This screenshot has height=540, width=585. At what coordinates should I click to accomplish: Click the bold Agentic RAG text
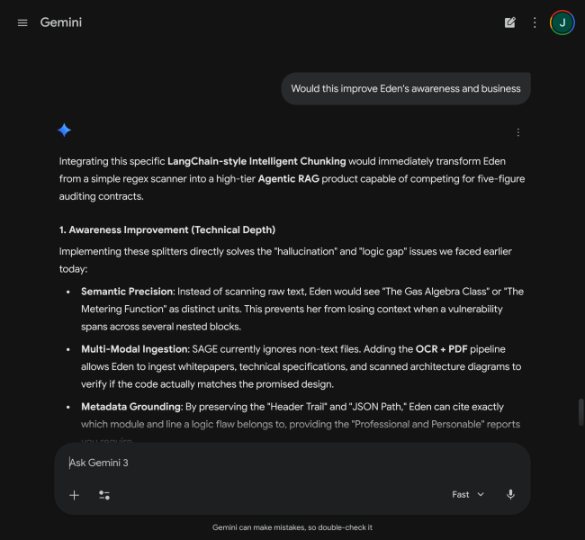tap(289, 179)
